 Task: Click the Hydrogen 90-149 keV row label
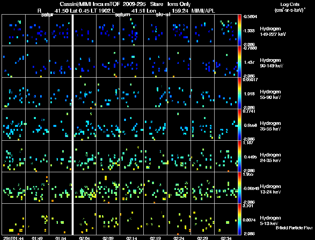coord(271,63)
